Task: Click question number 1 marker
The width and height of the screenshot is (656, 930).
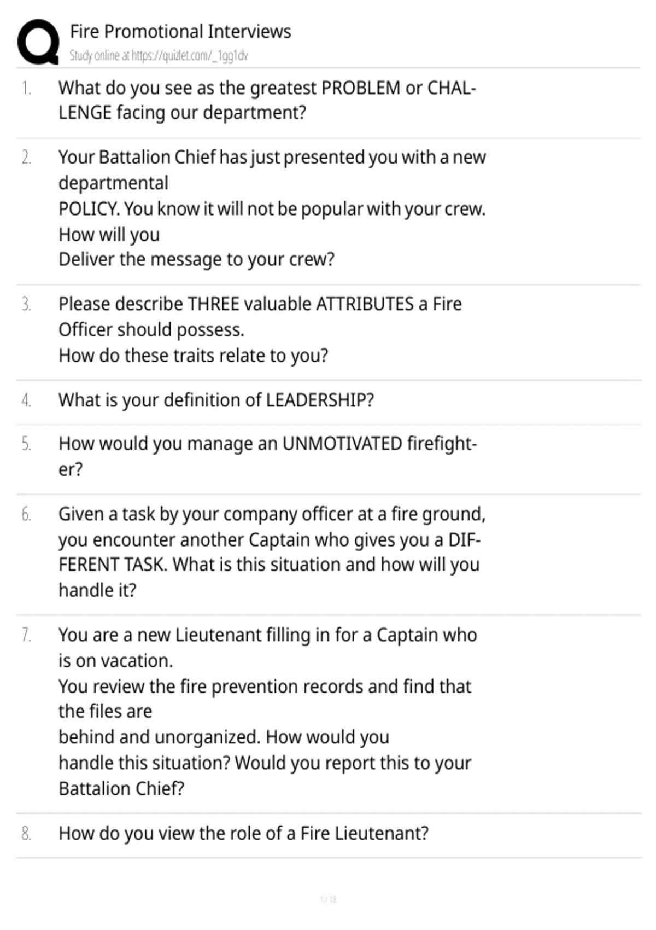Action: (x=26, y=88)
